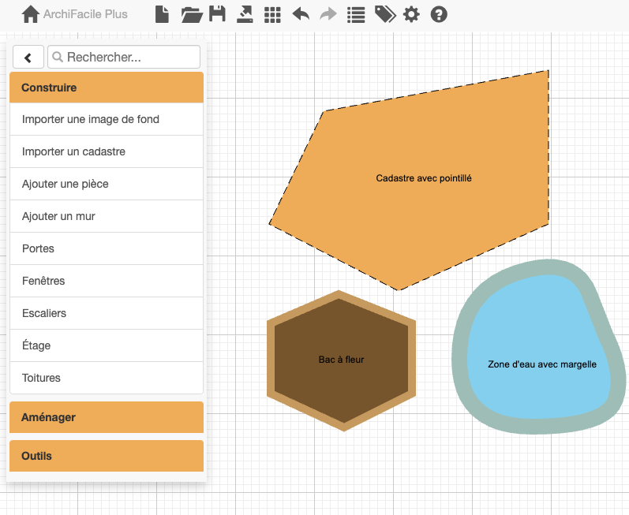Image resolution: width=629 pixels, height=515 pixels.
Task: Click the tags icon in toolbar
Action: click(384, 14)
